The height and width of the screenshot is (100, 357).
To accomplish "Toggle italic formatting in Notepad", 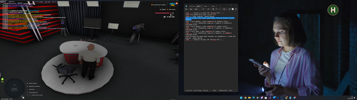I will (x=216, y=9).
